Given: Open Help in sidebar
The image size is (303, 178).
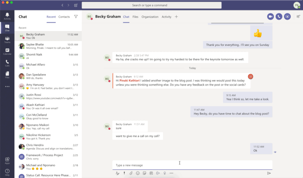Looking at the screenshot, I should click(7, 172).
